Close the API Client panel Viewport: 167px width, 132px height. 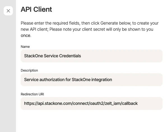pyautogui.click(x=8, y=11)
